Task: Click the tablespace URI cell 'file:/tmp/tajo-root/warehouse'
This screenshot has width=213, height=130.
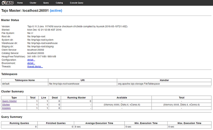Action: 83,84
